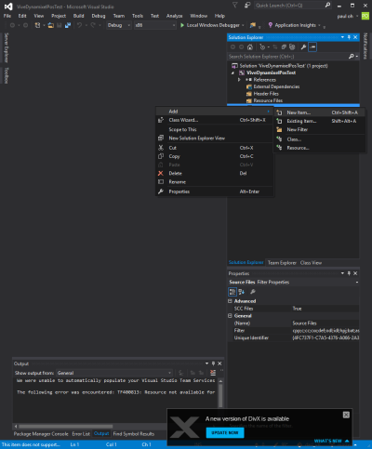Open the Analyze menu
The width and height of the screenshot is (372, 449).
[x=174, y=16]
